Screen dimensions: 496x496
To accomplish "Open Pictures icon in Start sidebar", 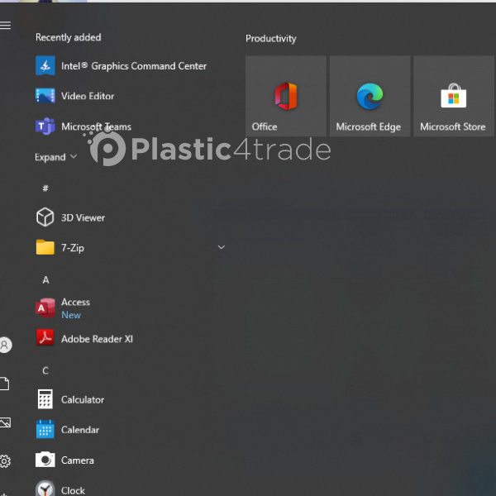I will (6, 422).
